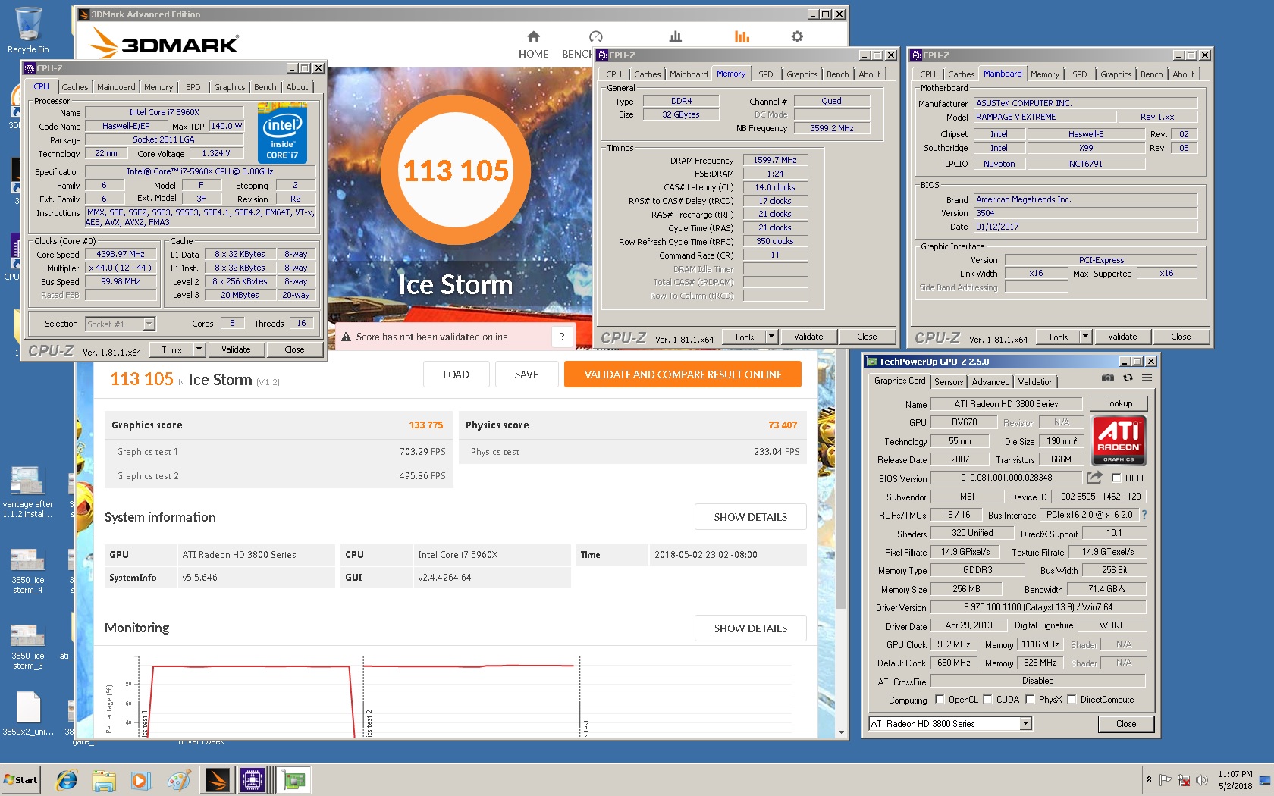Screen dimensions: 1274x796
Task: Click the warning icon beside score validation message
Action: pyautogui.click(x=345, y=337)
